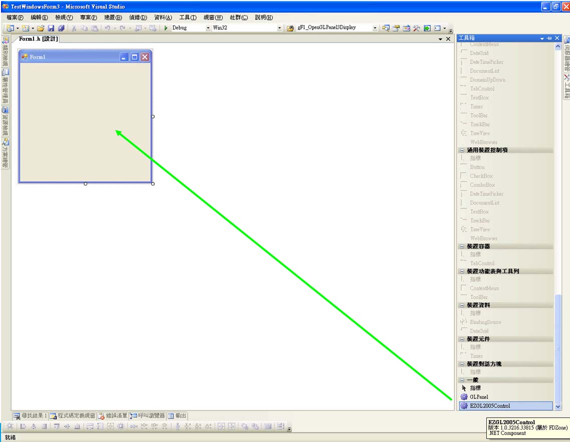This screenshot has width=570, height=442.
Task: Open the gF1_OpenGLPanel3Display search dropdown
Action: tap(375, 28)
